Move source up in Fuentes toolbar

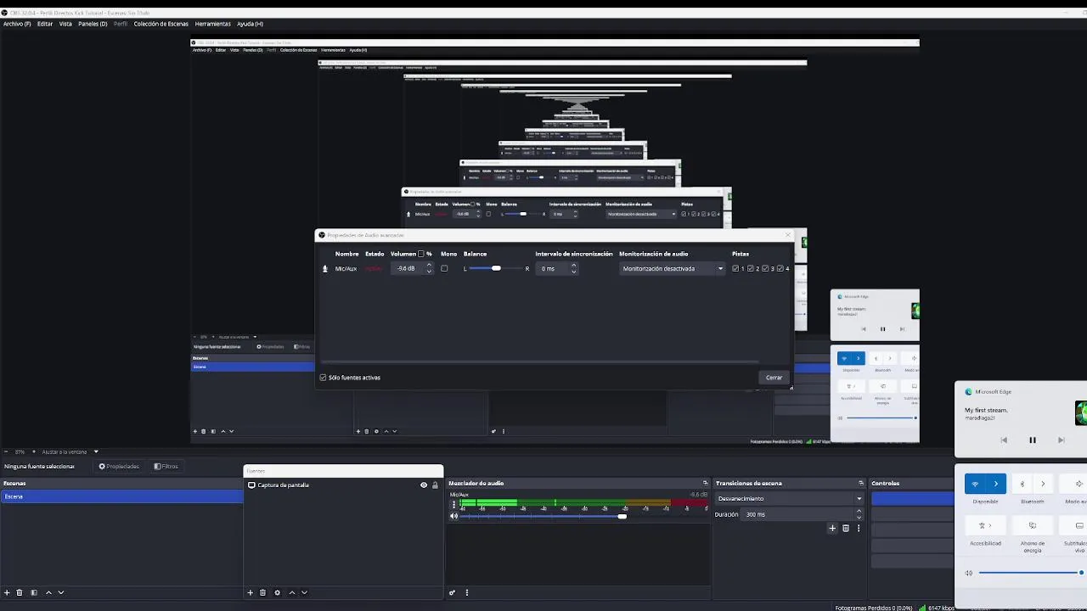[292, 592]
